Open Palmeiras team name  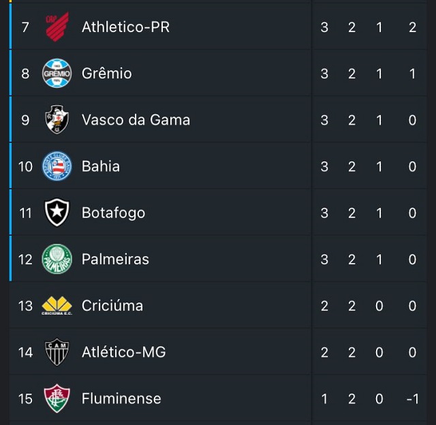tap(115, 259)
